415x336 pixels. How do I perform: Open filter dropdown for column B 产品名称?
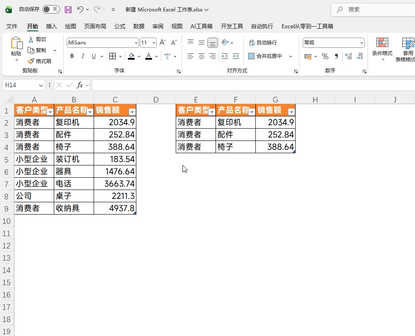click(x=90, y=112)
